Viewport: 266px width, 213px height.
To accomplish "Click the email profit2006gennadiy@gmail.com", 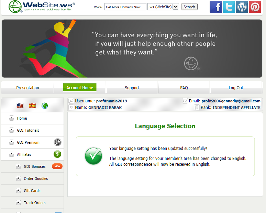I will 231,101.
